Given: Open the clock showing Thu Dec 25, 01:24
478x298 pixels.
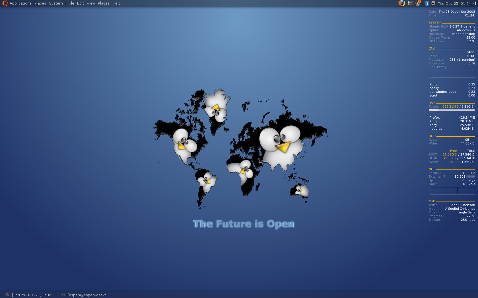Looking at the screenshot, I should pyautogui.click(x=454, y=3).
